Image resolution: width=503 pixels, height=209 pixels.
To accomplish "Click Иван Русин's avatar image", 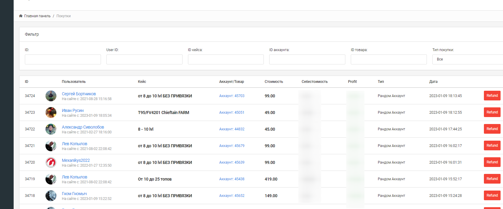I will pyautogui.click(x=51, y=113).
